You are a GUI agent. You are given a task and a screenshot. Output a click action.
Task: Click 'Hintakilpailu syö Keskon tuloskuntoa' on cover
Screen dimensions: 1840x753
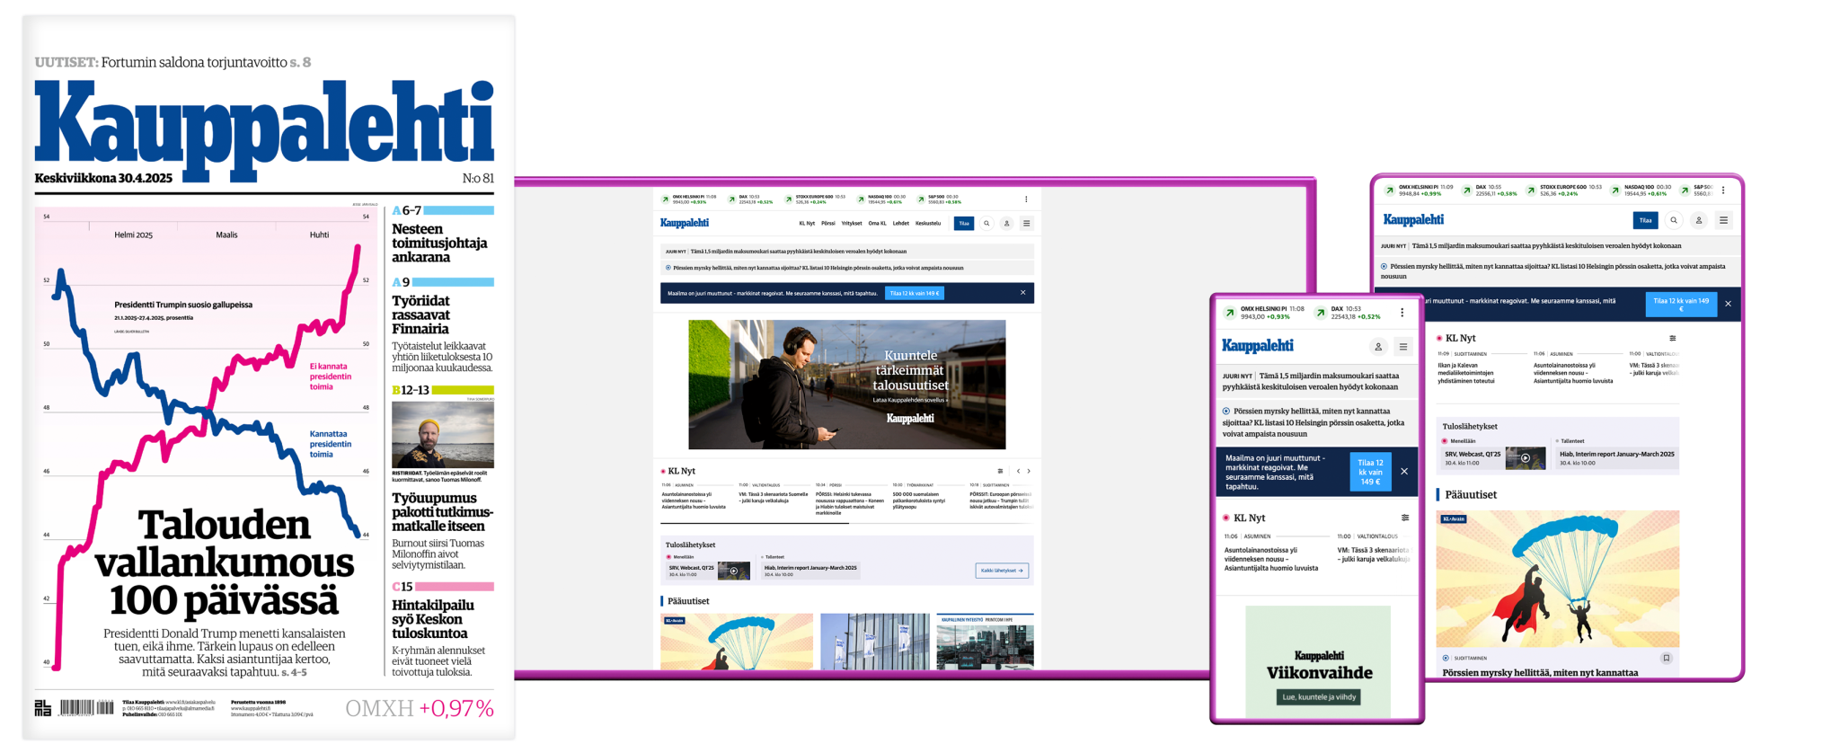click(x=433, y=619)
